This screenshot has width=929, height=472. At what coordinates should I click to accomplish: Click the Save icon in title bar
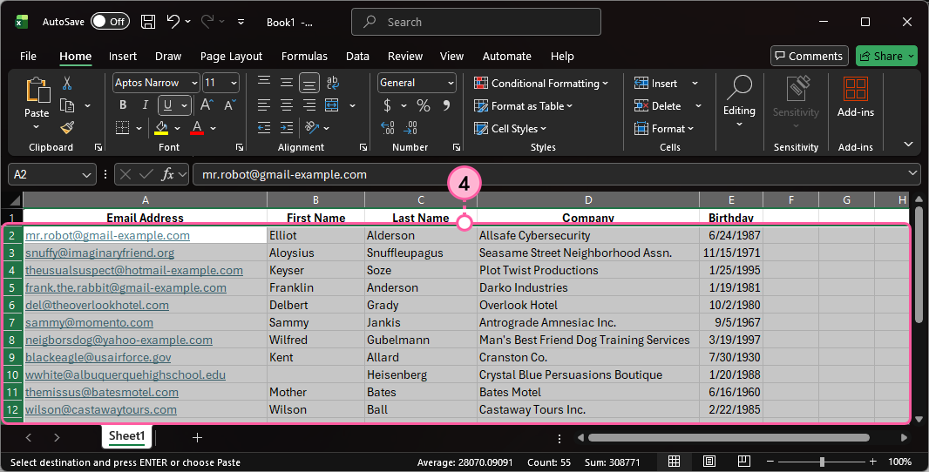coord(148,22)
